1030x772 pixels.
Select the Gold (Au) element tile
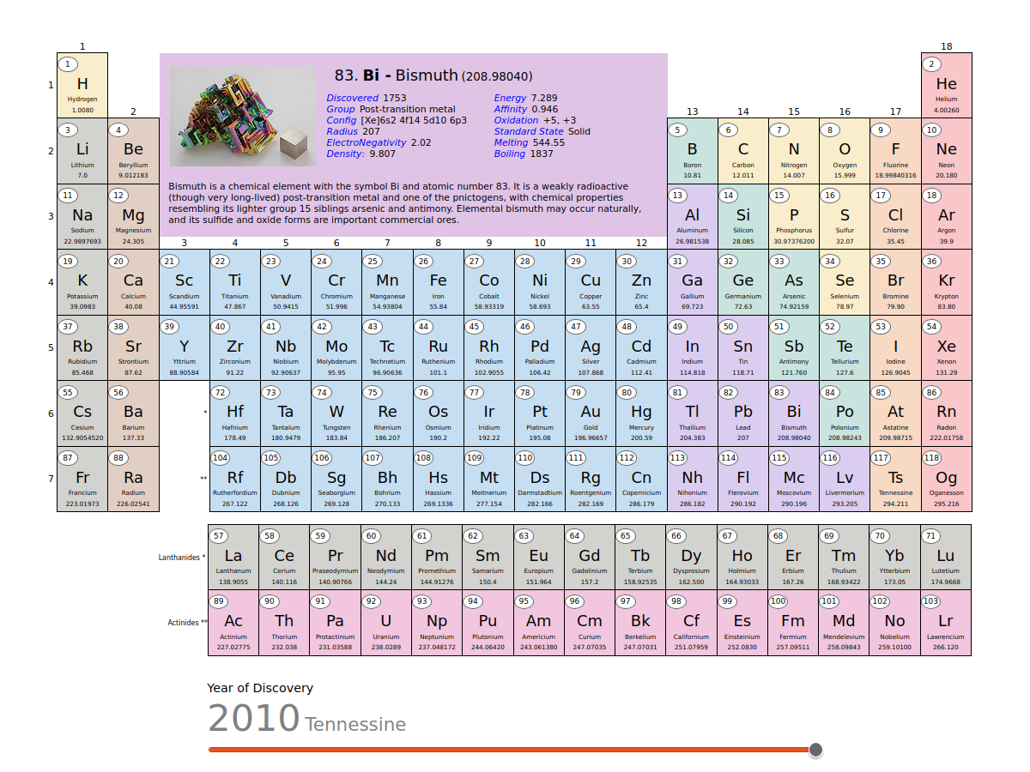(x=591, y=414)
